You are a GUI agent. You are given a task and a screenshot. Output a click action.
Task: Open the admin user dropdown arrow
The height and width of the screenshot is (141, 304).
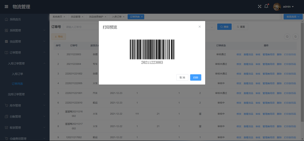tap(293, 7)
